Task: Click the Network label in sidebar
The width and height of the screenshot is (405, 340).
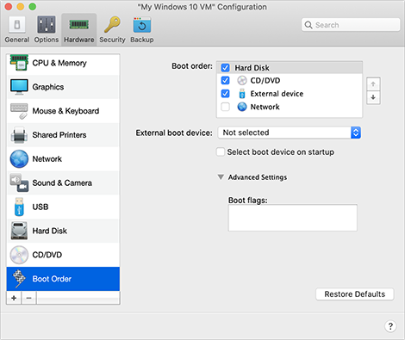Action: pos(47,159)
